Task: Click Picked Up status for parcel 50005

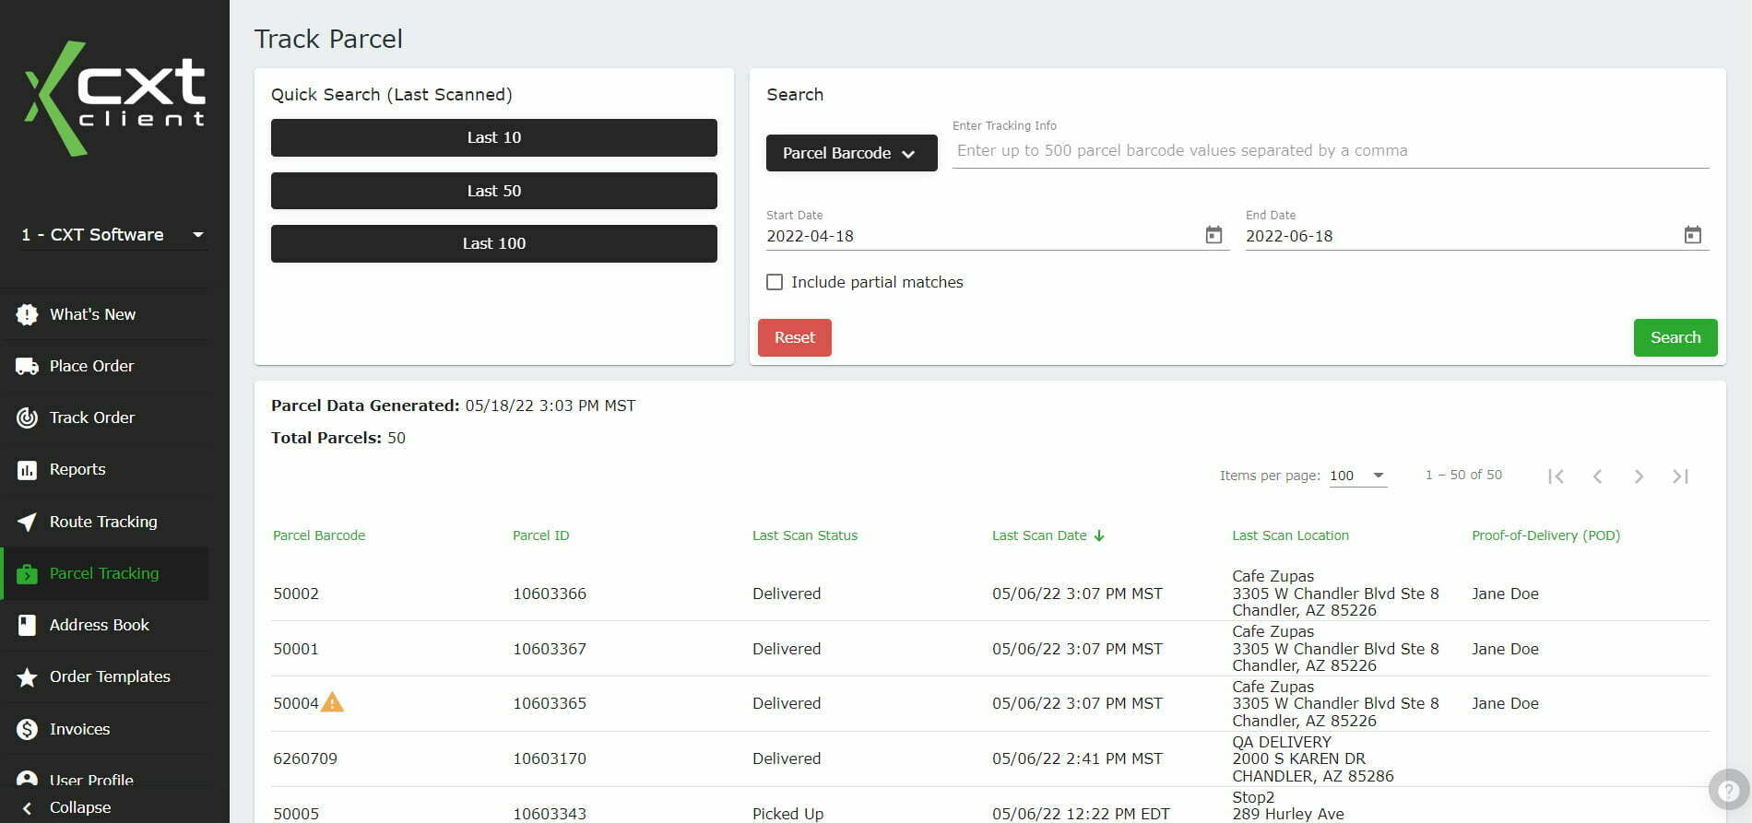Action: [x=787, y=814]
